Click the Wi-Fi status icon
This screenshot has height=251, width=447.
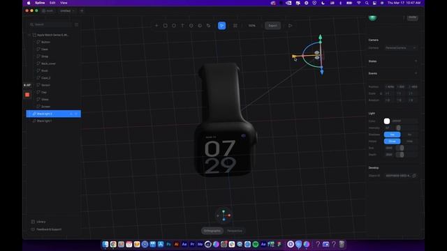tap(358, 3)
